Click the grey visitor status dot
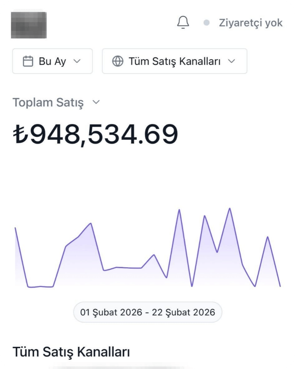This screenshot has width=295, height=369. click(x=207, y=23)
